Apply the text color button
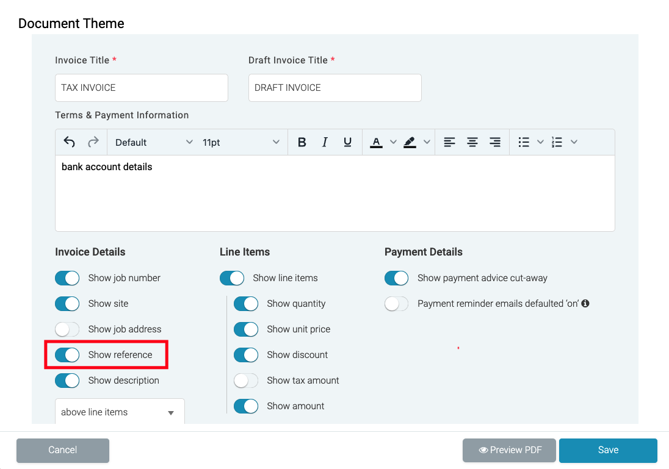 376,142
